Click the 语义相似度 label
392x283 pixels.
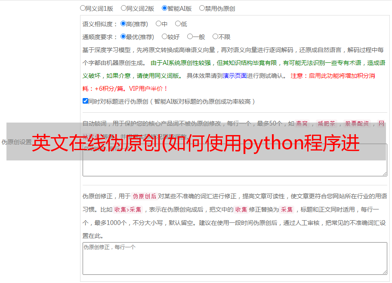(100, 24)
